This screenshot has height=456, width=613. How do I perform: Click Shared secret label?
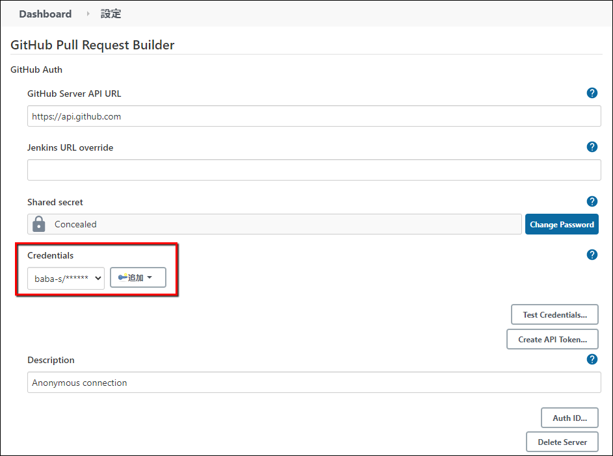[x=55, y=203]
